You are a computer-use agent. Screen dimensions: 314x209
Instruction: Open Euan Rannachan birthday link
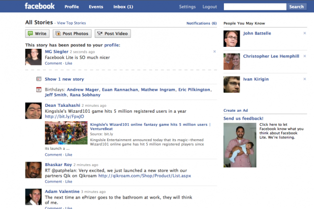[120, 90]
